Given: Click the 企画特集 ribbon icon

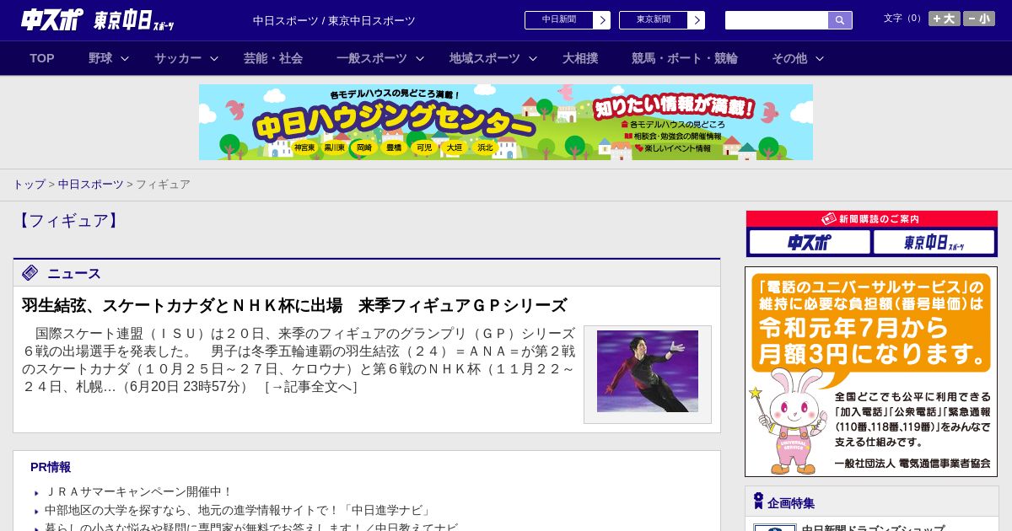Looking at the screenshot, I should click(758, 501).
